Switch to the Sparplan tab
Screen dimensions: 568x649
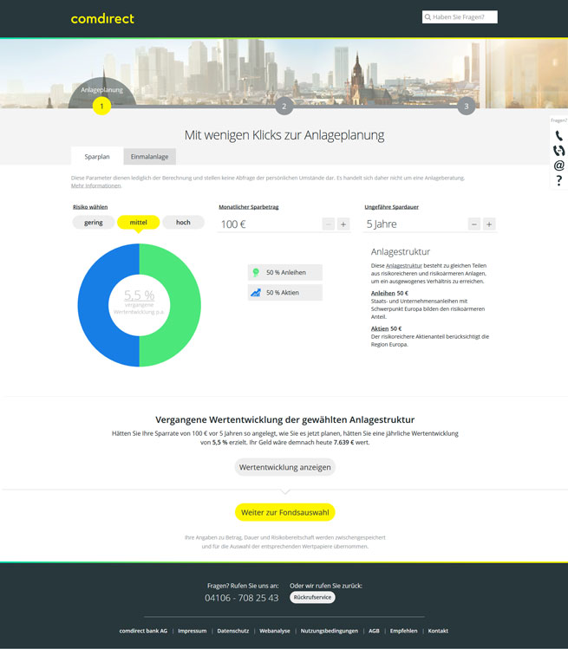pos(97,157)
